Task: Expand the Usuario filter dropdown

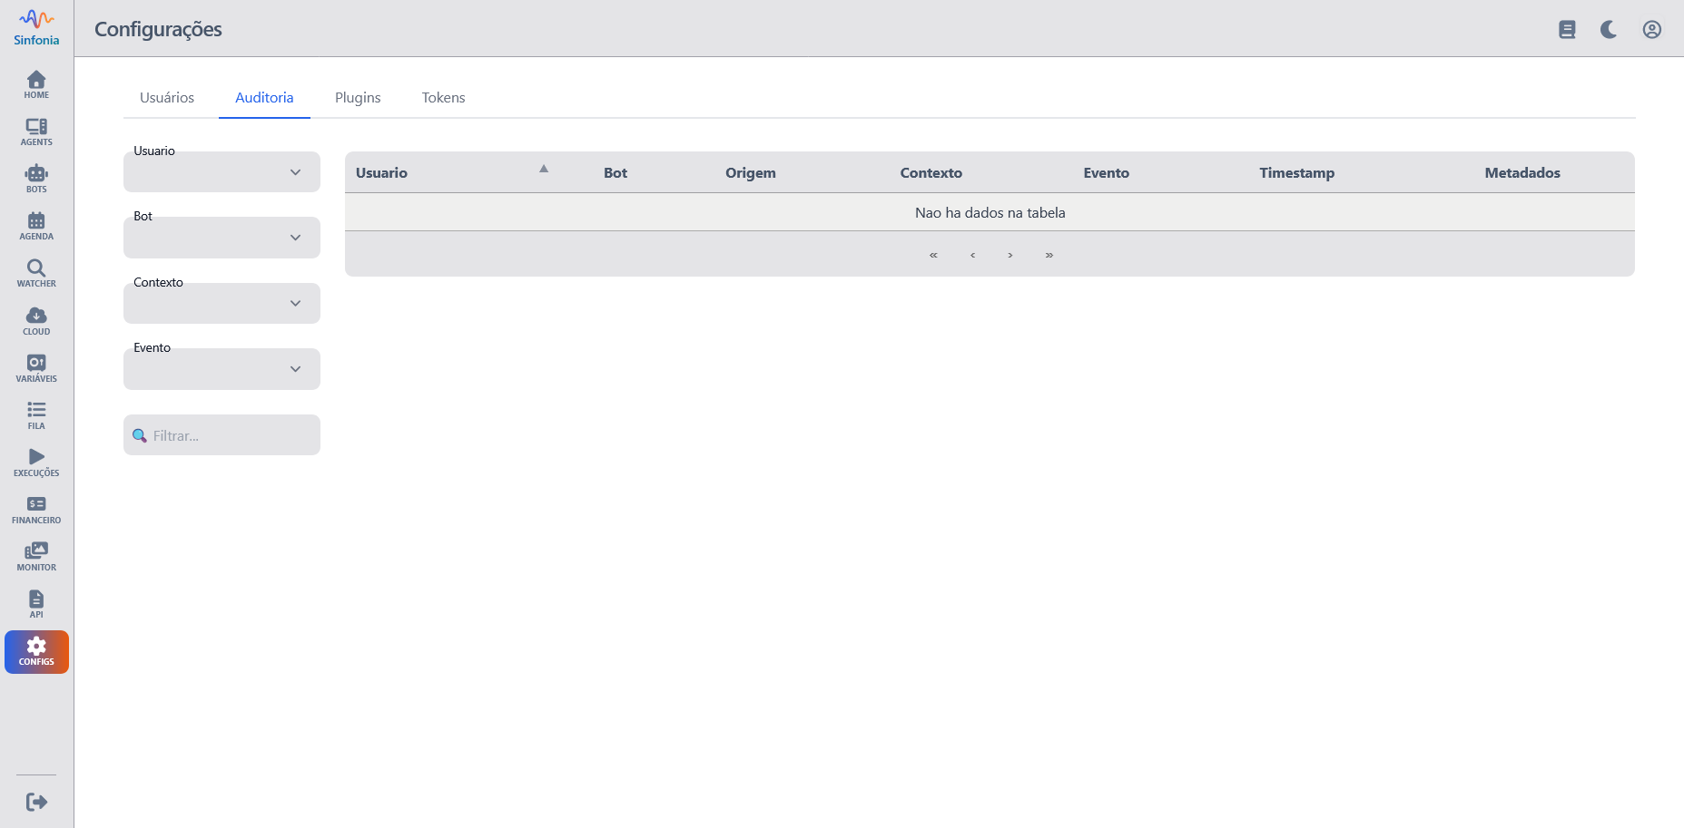Action: click(222, 172)
